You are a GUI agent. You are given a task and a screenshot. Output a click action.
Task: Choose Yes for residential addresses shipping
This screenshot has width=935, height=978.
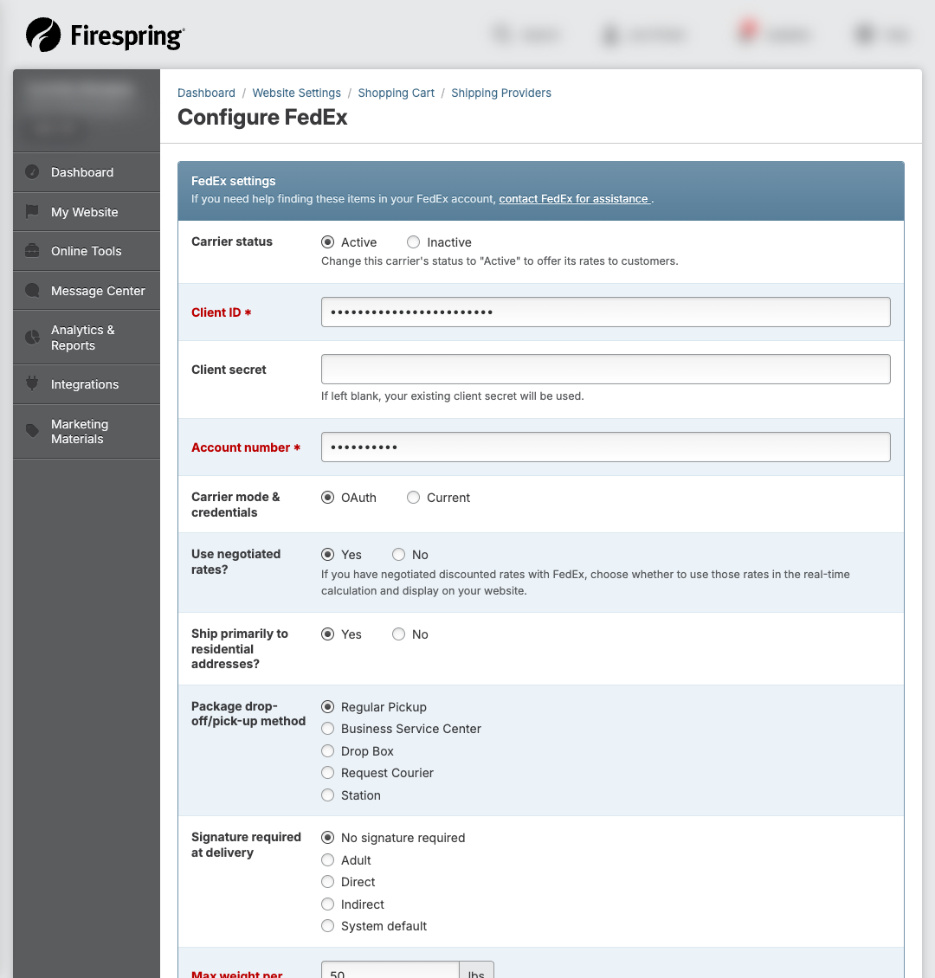pos(327,634)
